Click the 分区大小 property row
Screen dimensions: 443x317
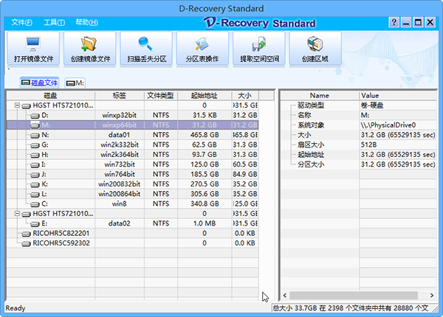tap(359, 164)
